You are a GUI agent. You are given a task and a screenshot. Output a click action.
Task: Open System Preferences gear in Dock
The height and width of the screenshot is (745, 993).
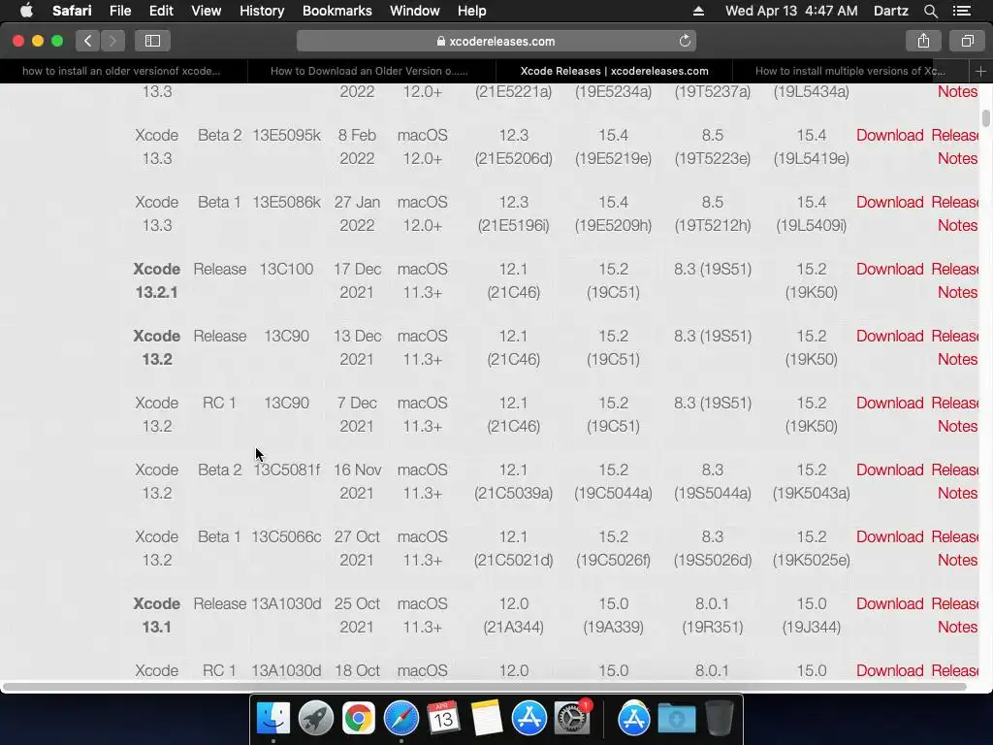572,718
